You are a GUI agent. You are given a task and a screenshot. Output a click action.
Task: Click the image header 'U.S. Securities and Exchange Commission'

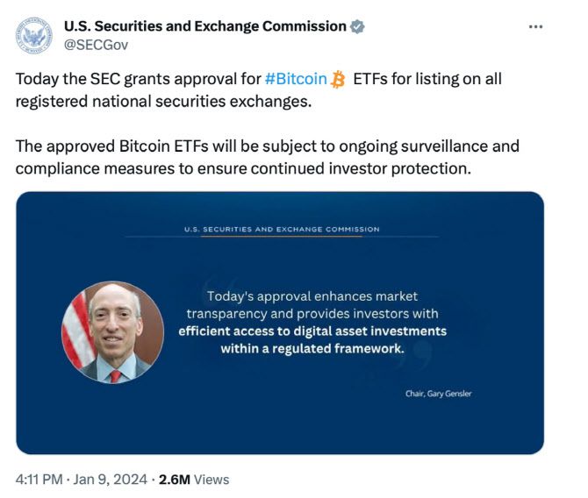(x=282, y=229)
